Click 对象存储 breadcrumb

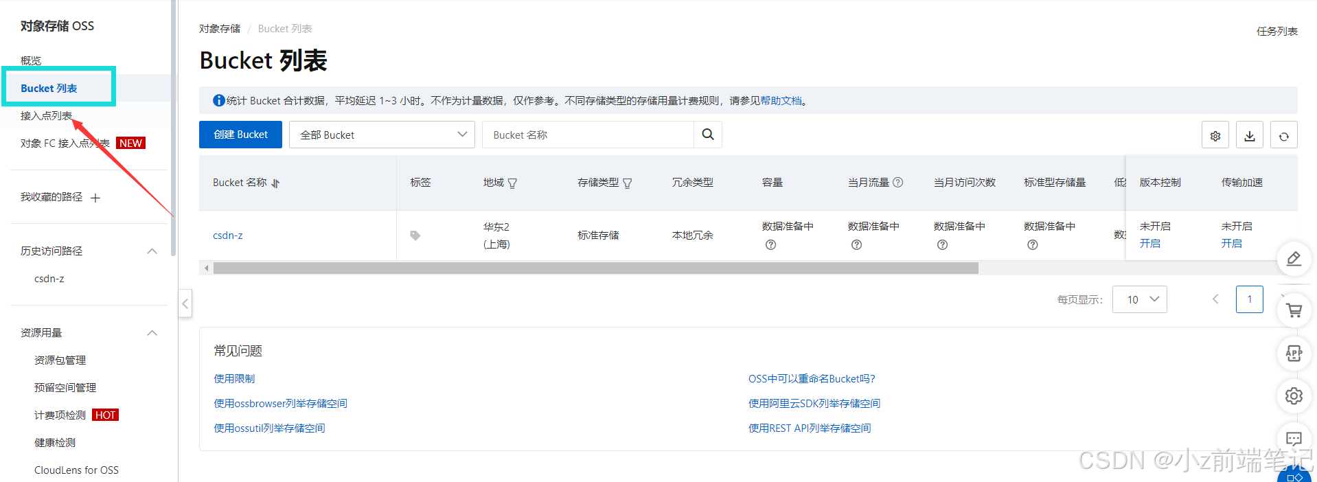coord(220,29)
